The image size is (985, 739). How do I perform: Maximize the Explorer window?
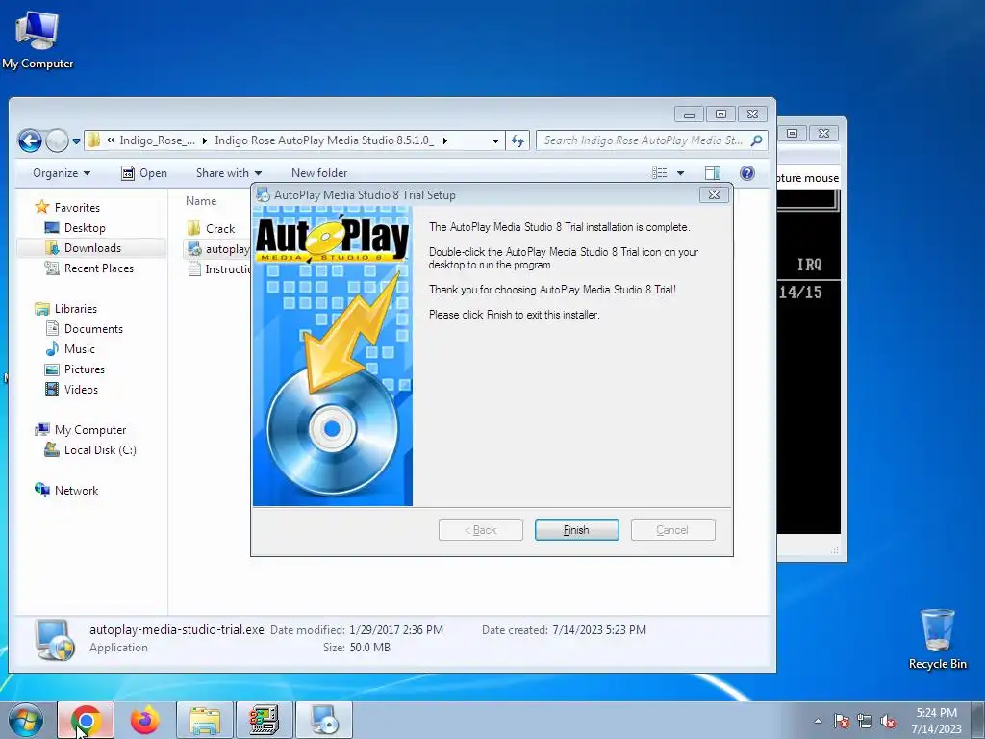pyautogui.click(x=721, y=115)
